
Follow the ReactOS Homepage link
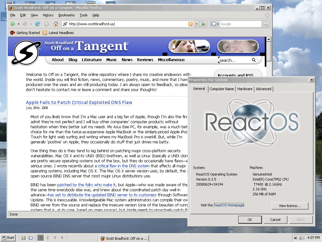tap(229, 205)
